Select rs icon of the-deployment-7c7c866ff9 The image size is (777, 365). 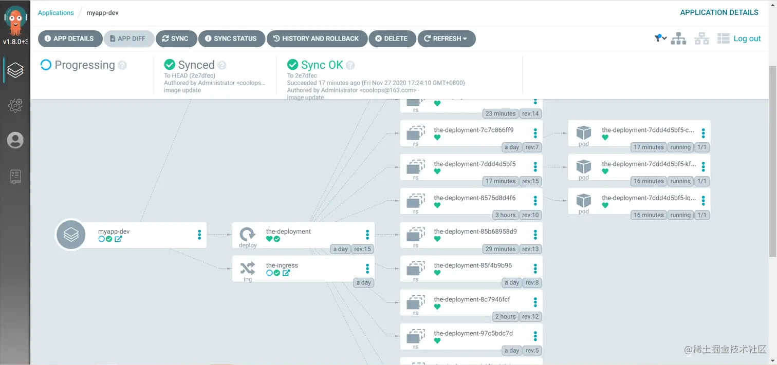coord(416,133)
